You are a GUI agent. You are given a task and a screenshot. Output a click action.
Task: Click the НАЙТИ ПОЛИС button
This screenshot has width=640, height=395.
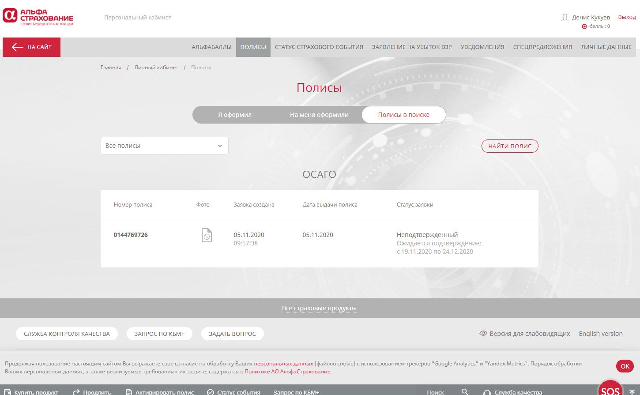[x=509, y=146]
